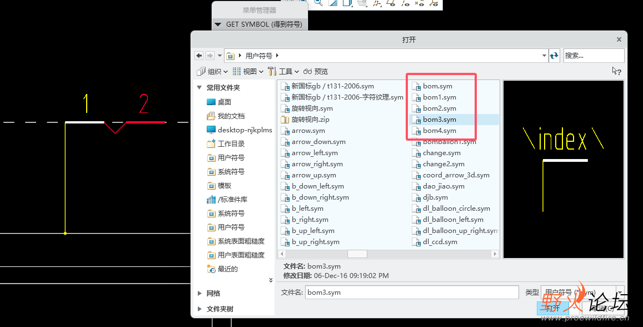Click the context help cursor icon

[616, 71]
